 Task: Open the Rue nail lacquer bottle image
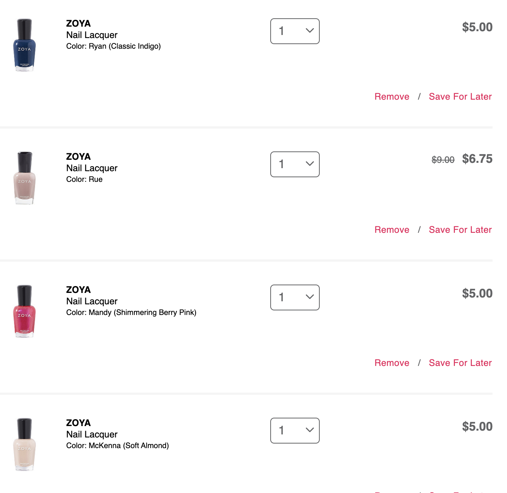(24, 178)
